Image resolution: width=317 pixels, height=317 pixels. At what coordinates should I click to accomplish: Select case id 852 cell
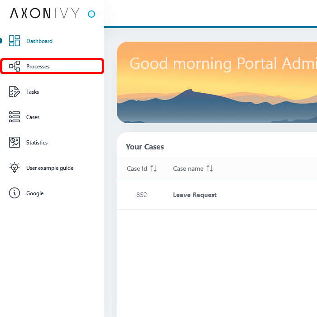[141, 195]
